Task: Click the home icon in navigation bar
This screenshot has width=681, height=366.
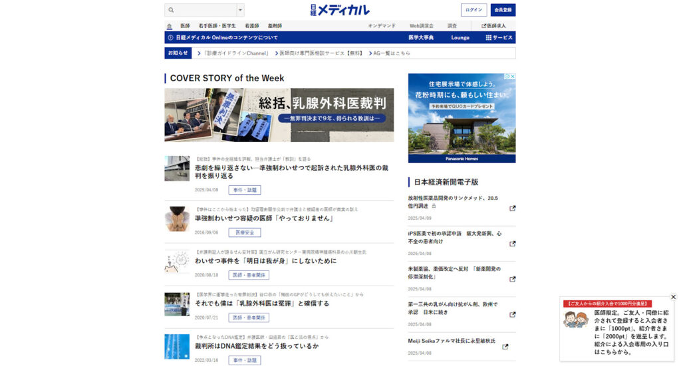Action: pyautogui.click(x=170, y=26)
